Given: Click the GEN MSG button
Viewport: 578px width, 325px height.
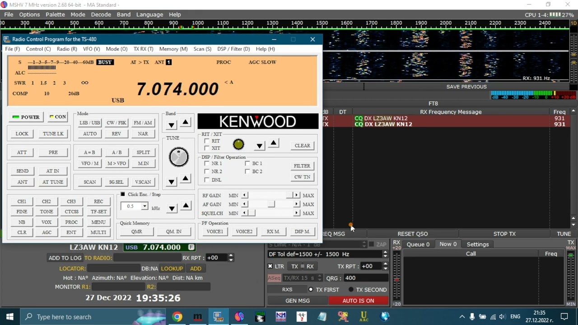Looking at the screenshot, I should point(298,301).
